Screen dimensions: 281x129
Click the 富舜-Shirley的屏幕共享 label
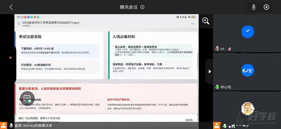33,125
